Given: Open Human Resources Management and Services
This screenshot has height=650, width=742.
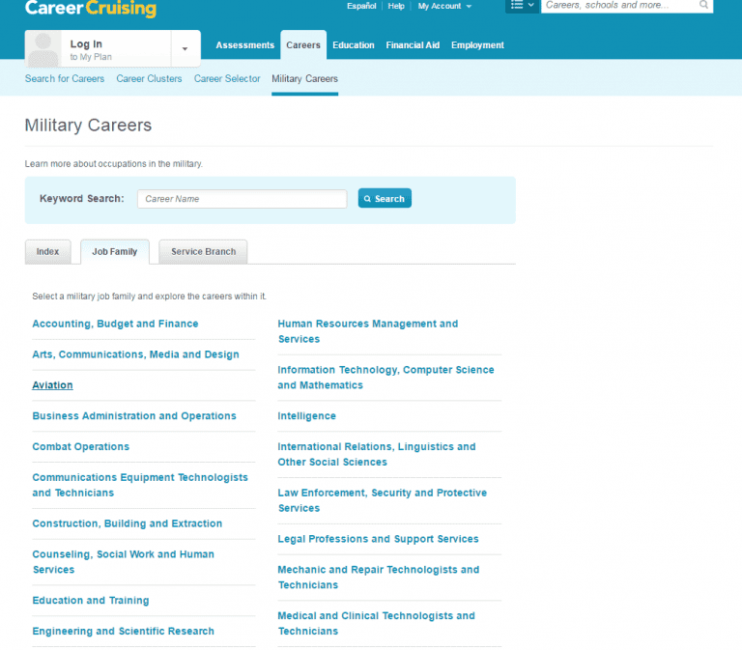Looking at the screenshot, I should (368, 331).
